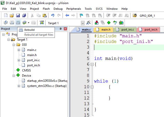Image resolution: width=164 pixels, height=117 pixels.
Task: Open the Flash menu
Action: point(46,9)
